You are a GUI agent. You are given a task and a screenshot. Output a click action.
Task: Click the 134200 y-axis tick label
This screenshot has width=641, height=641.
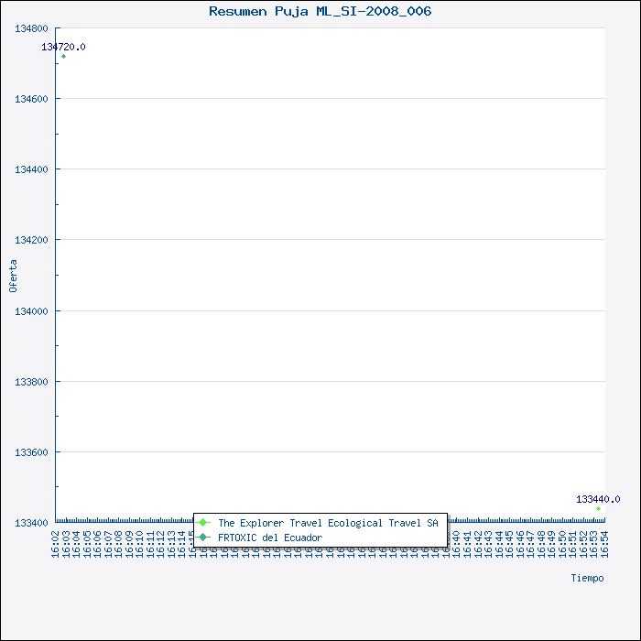click(x=31, y=240)
